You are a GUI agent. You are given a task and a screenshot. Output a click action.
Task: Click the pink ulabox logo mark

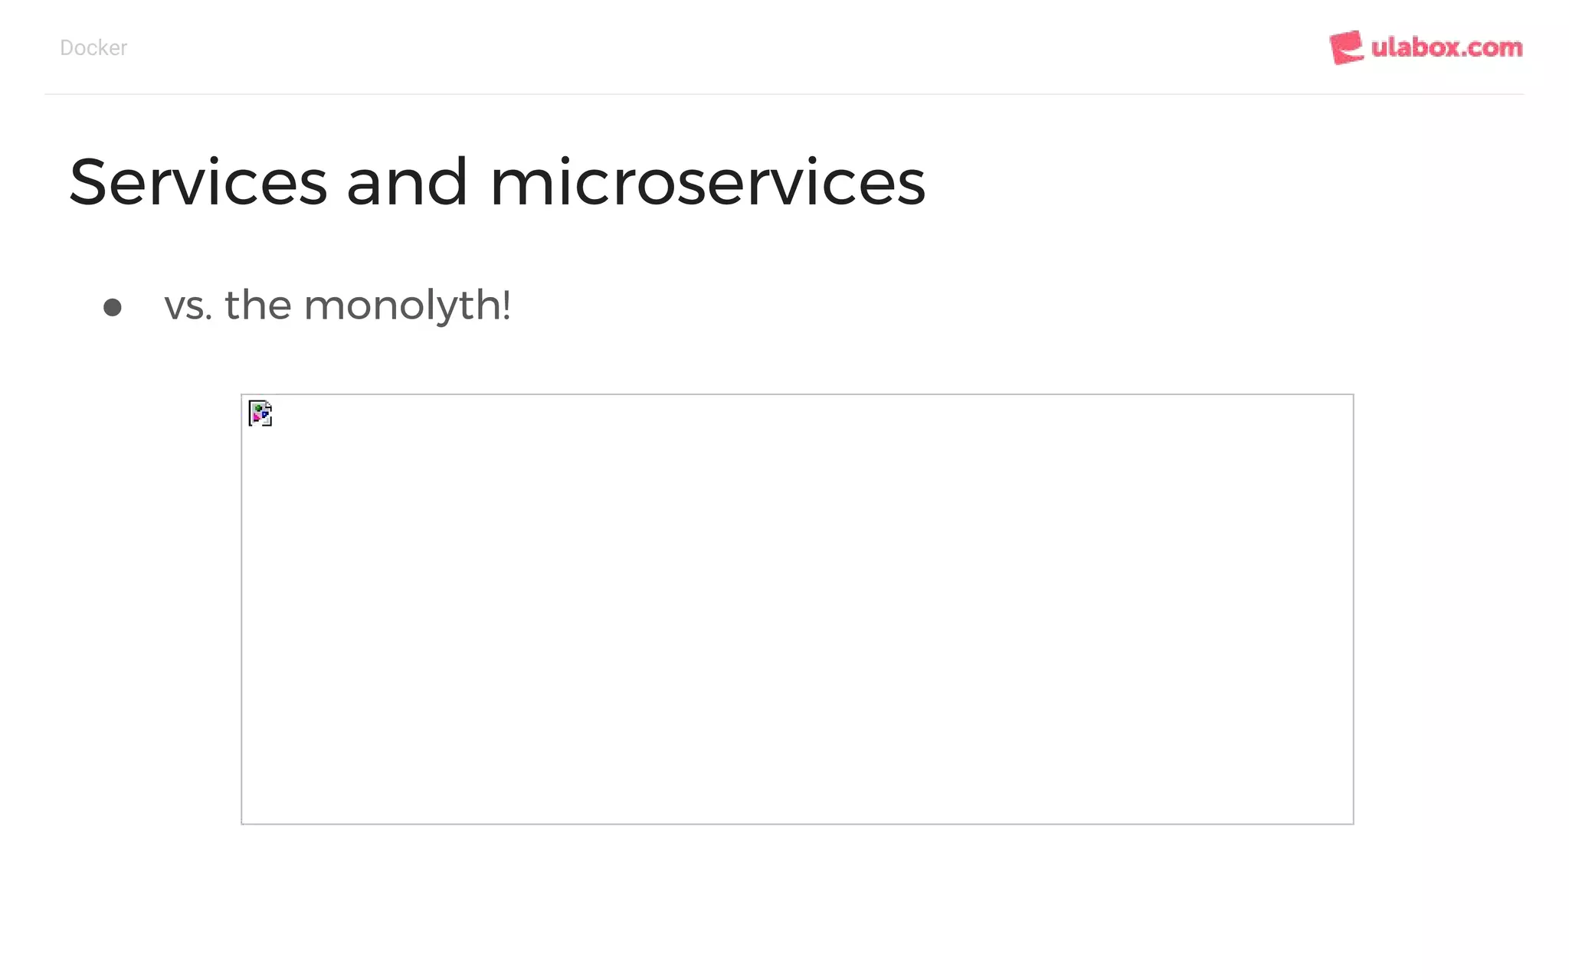(x=1346, y=47)
